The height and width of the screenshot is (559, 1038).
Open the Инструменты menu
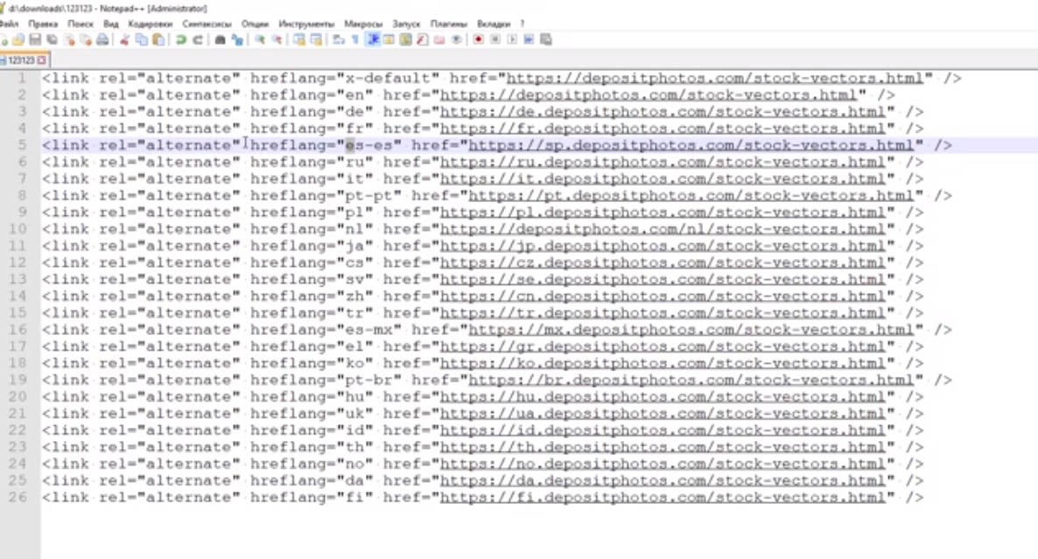[306, 24]
